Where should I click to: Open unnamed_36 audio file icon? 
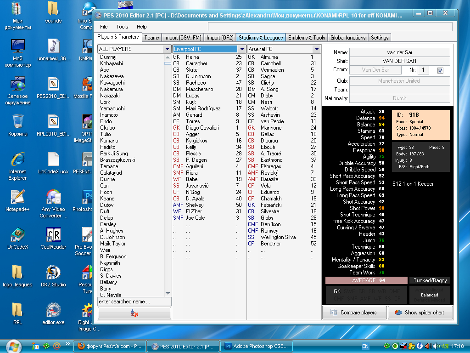(x=53, y=51)
